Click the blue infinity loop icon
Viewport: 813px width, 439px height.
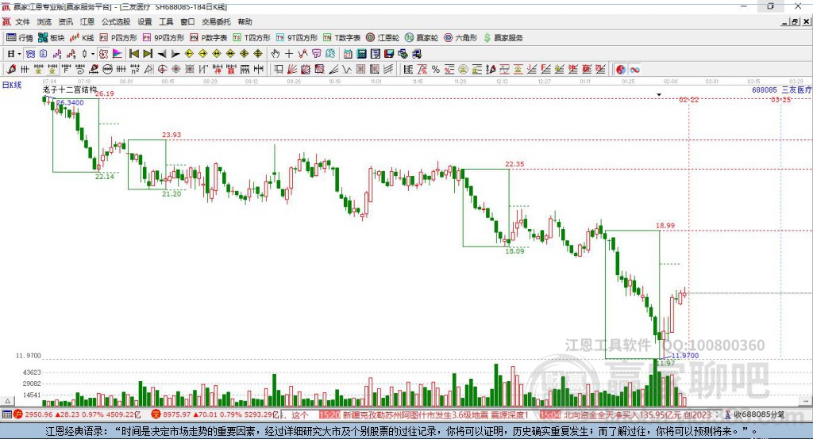[634, 69]
